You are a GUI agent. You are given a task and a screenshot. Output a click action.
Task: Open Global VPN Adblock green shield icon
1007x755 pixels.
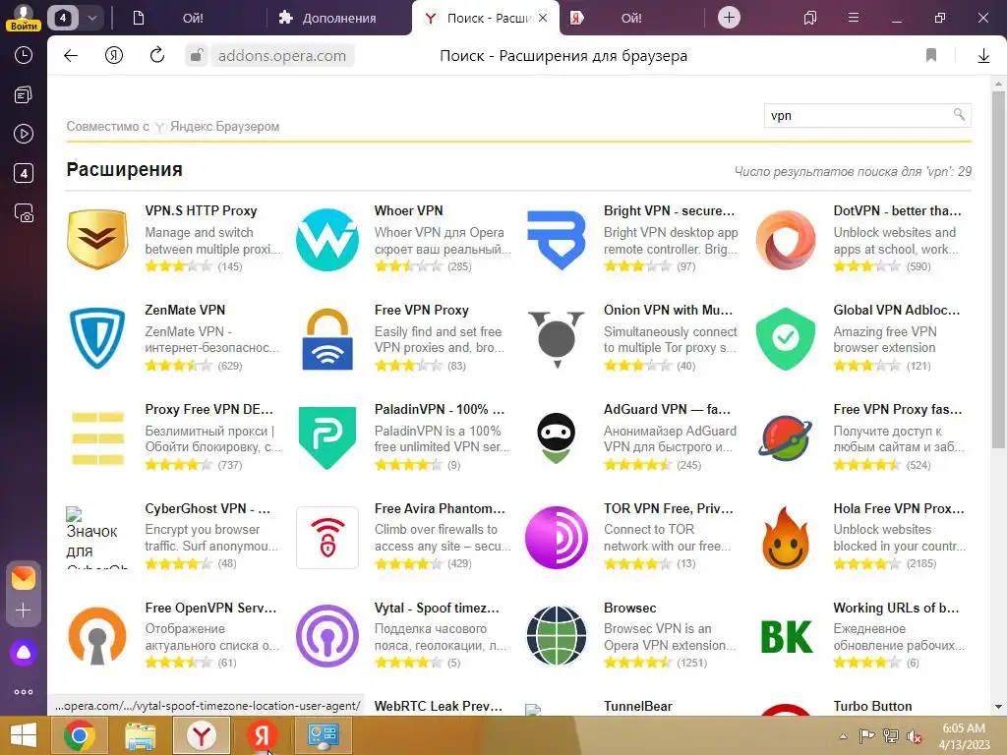point(786,338)
